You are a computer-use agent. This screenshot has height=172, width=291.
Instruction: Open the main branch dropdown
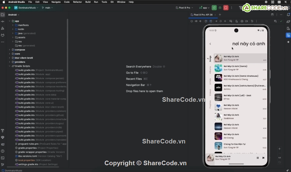(x=47, y=8)
